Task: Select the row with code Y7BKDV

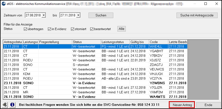Action: pyautogui.click(x=95, y=56)
